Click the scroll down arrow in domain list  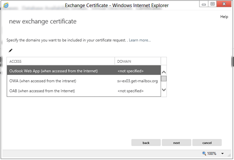coord(164,90)
